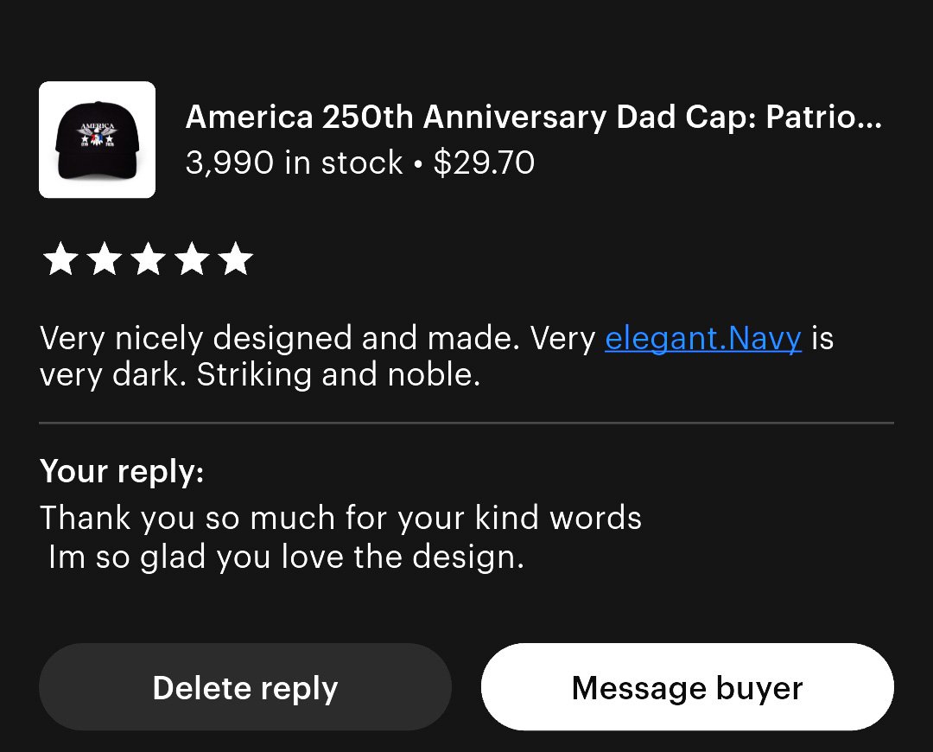This screenshot has height=752, width=933.
Task: Click the $29.70 price
Action: (x=484, y=163)
